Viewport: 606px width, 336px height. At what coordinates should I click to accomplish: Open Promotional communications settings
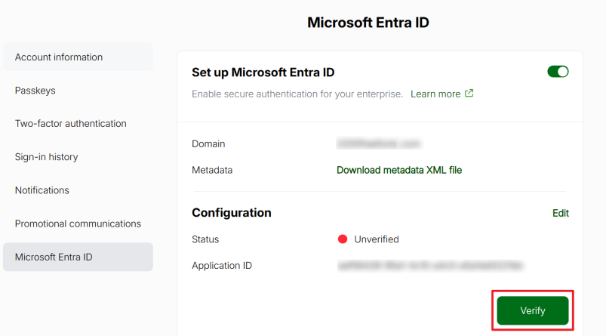click(78, 223)
